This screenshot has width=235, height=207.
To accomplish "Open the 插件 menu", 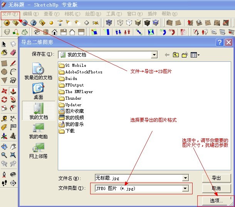I will (152, 14).
